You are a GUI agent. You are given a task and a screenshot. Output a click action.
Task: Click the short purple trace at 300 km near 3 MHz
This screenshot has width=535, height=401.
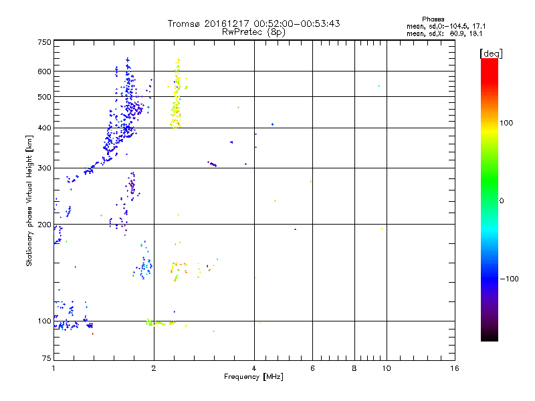[212, 164]
